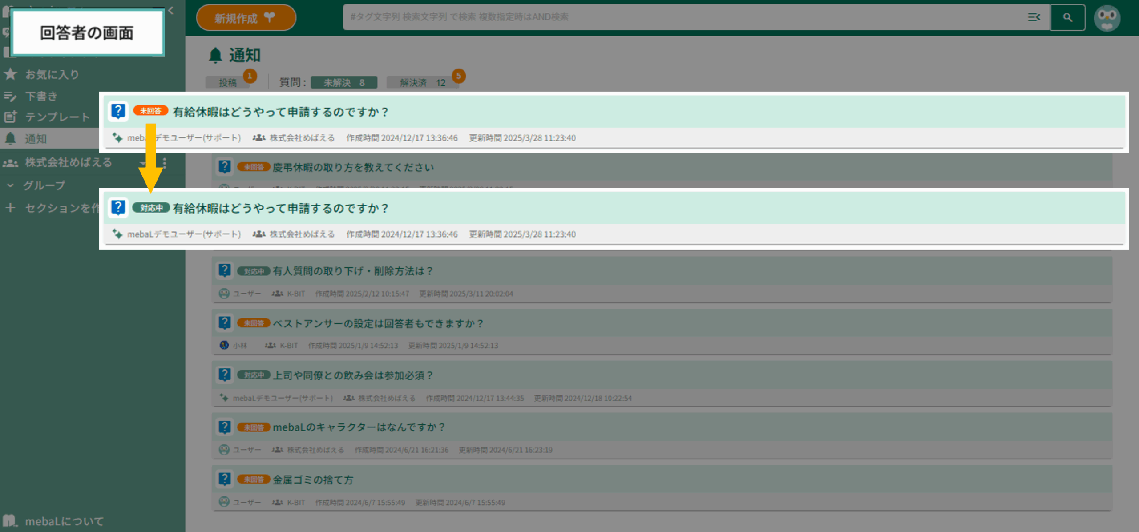Viewport: 1139px width, 532px height.
Task: Click the mebaLについて book icon
Action: (10, 520)
